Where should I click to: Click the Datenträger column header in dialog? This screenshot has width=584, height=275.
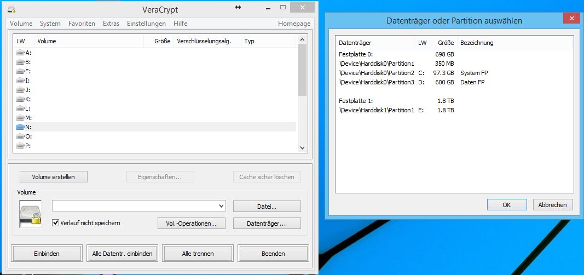[375, 43]
